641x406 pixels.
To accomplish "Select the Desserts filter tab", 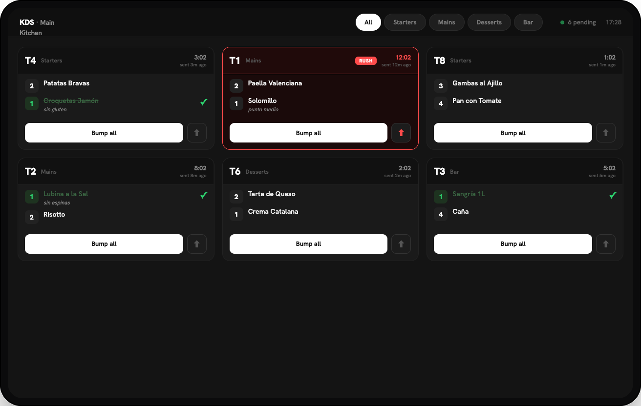I will point(489,22).
